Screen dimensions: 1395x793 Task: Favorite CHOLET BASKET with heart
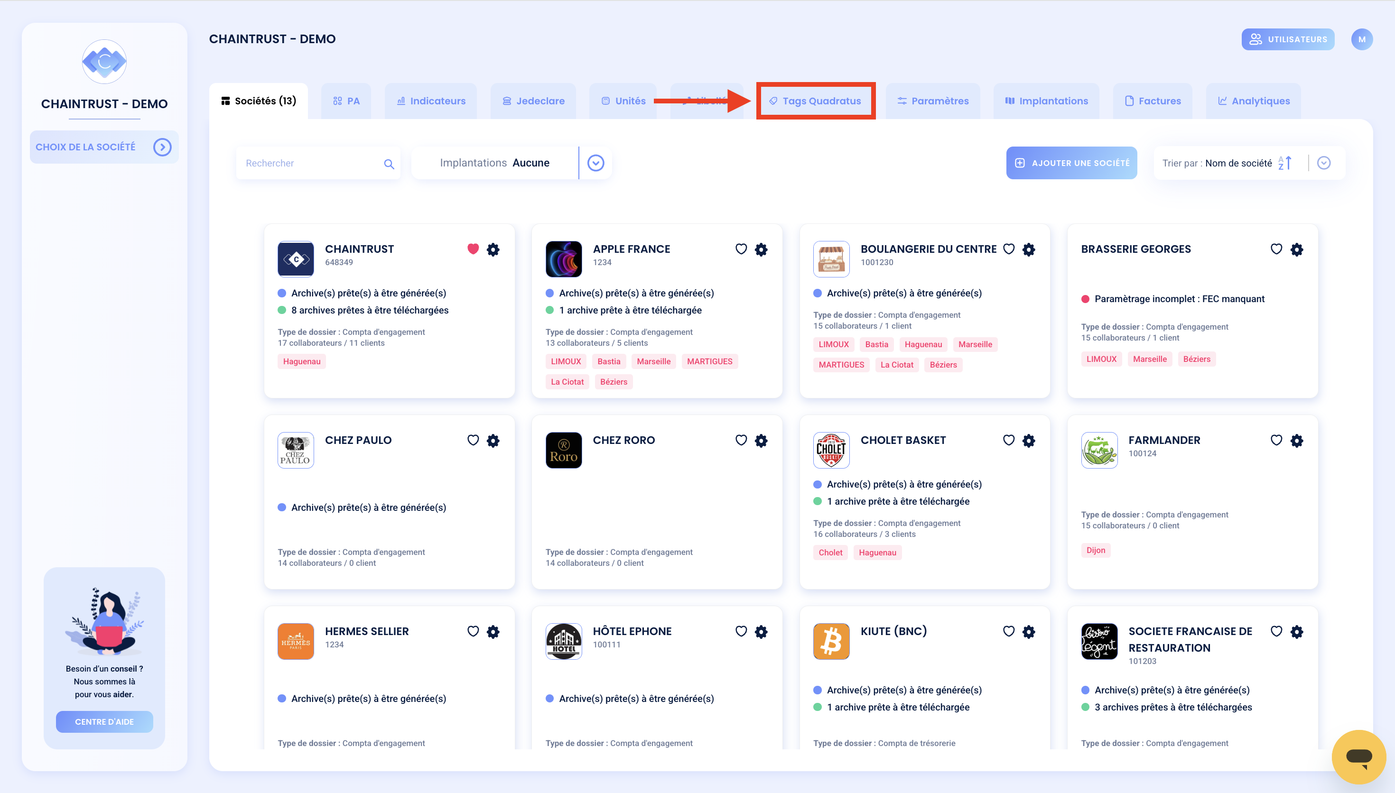pyautogui.click(x=1009, y=440)
